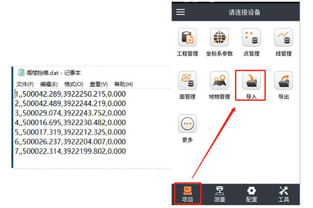The width and height of the screenshot is (313, 208).
Task: Open the hamburger menu
Action: [181, 12]
